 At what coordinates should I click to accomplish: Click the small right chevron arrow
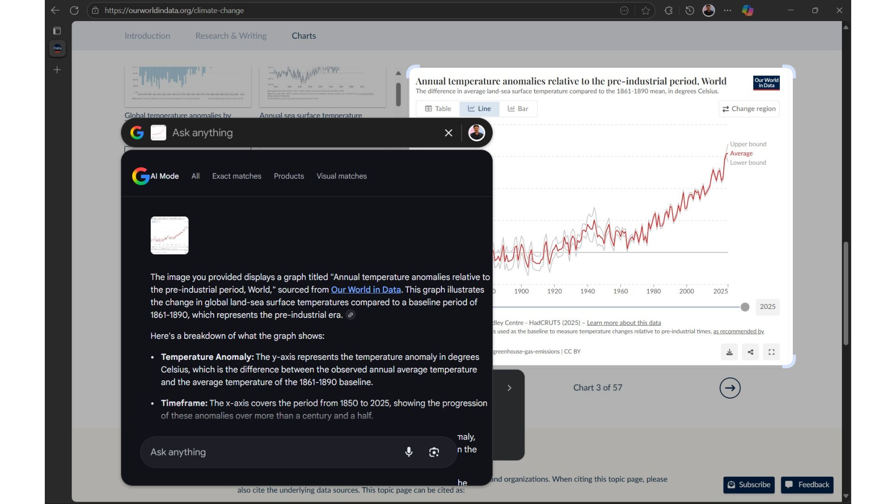tap(509, 388)
